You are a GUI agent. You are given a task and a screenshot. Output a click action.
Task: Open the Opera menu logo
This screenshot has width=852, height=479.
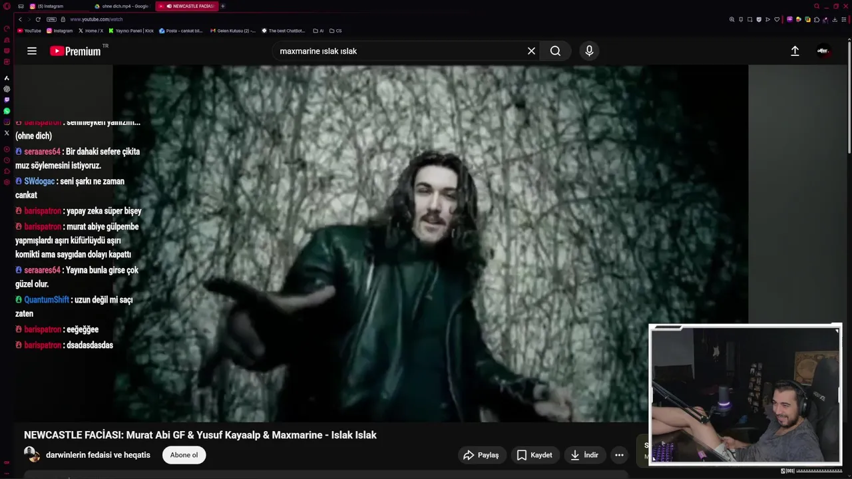tap(7, 6)
